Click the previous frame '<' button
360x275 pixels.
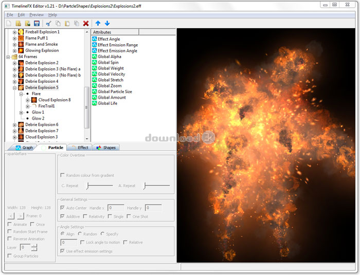[11, 216]
